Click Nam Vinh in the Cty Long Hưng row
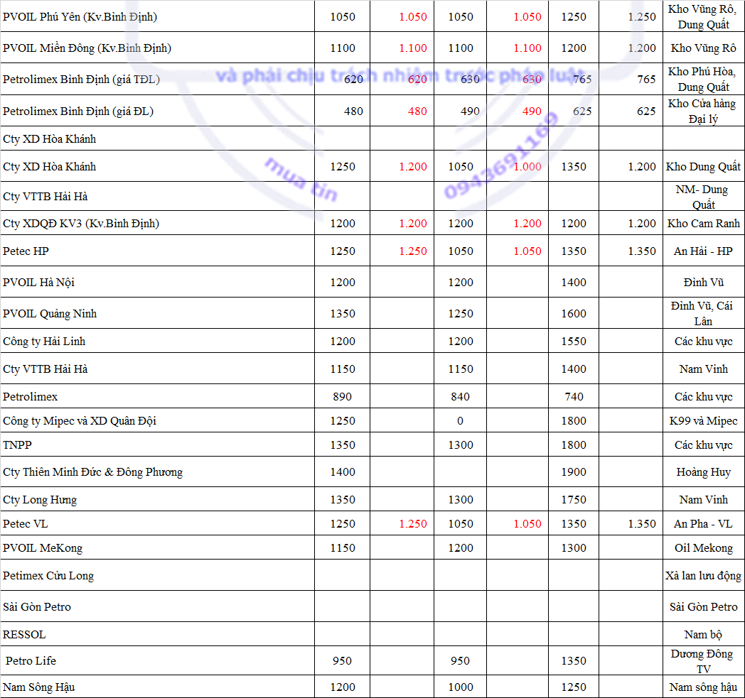The image size is (745, 698). (x=703, y=499)
